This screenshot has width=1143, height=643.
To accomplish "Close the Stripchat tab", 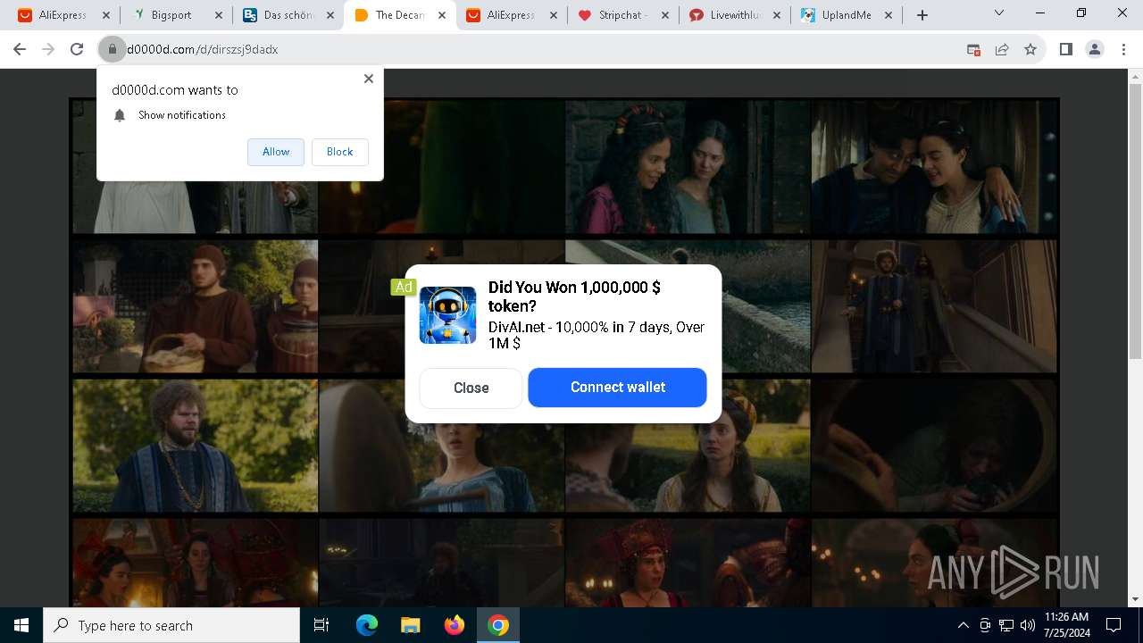I will [x=665, y=15].
